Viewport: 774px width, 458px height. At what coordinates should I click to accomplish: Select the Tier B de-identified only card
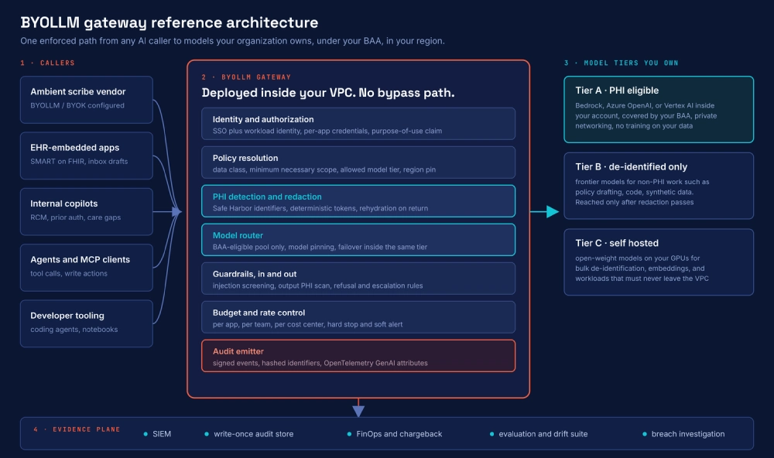pyautogui.click(x=659, y=186)
